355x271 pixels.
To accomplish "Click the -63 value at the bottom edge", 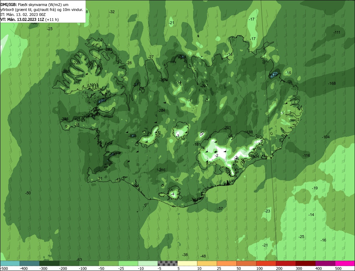I will tap(79, 259).
